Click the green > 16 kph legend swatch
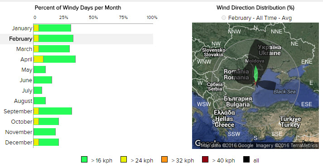This screenshot has height=167, width=323. (x=84, y=159)
